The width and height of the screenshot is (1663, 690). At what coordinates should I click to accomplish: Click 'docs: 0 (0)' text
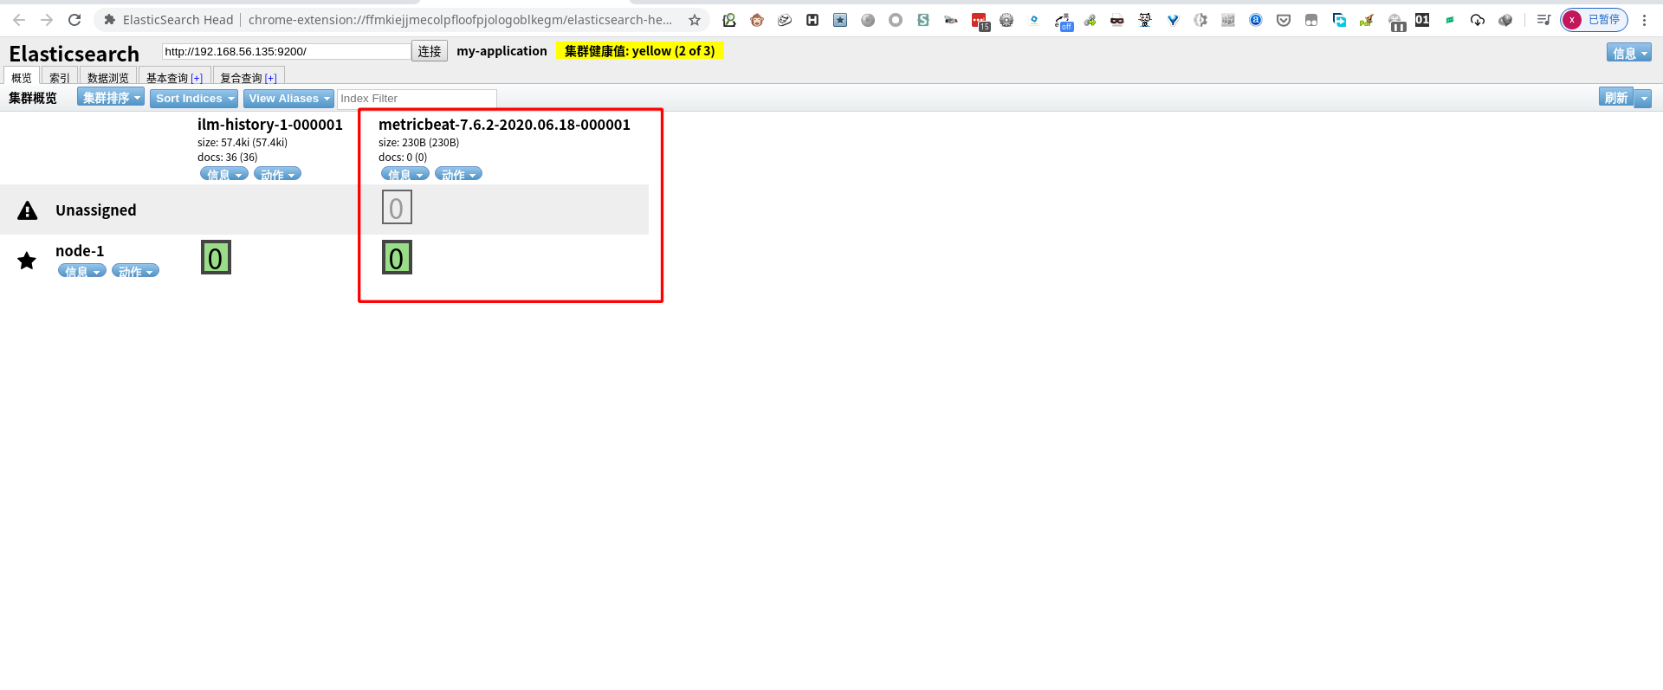403,158
